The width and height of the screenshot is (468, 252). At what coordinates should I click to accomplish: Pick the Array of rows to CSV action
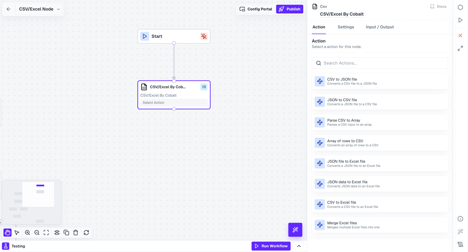[x=380, y=143]
